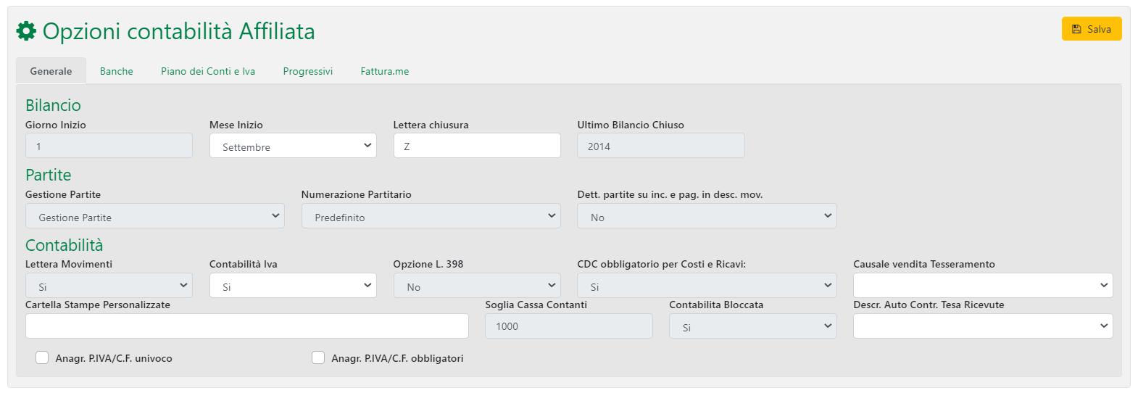This screenshot has height=393, width=1138.
Task: Open the Contabilità Iva dropdown
Action: coord(293,286)
